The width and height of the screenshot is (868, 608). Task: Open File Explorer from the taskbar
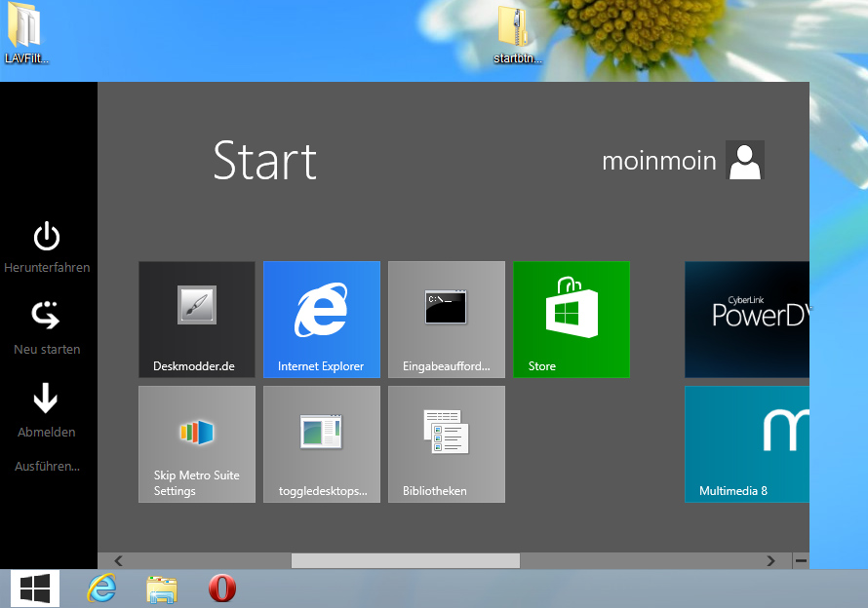(x=162, y=589)
